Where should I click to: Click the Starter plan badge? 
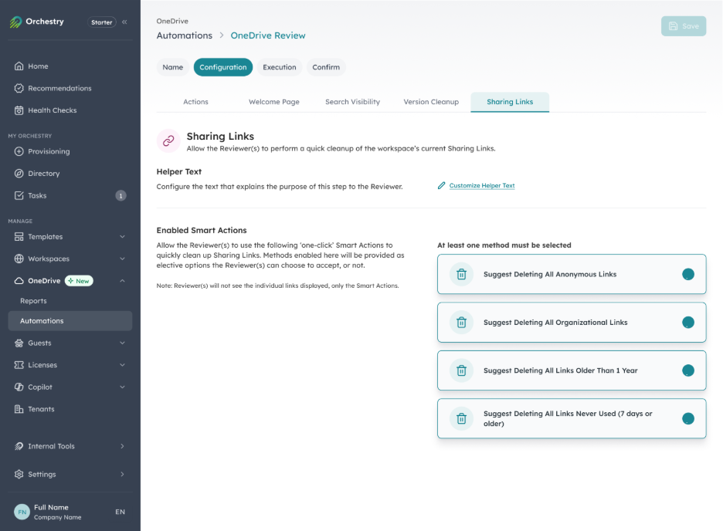tap(101, 22)
